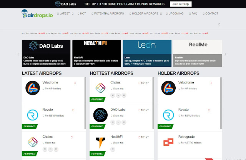This screenshot has width=246, height=160.
Task: Click HealthFi logo in Hottest Airdrops
Action: (100, 143)
